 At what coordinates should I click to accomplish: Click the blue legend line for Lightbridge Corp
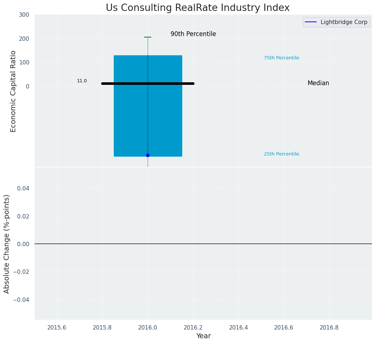(311, 22)
